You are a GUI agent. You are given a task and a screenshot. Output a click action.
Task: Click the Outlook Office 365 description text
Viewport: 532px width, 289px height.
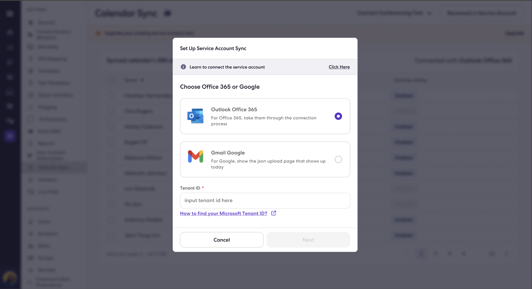pos(264,121)
